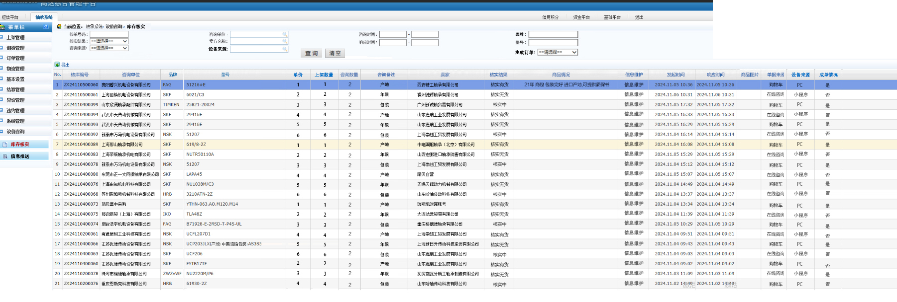Open the 咨询来源 dropdown
This screenshot has height=302, width=897.
(109, 48)
